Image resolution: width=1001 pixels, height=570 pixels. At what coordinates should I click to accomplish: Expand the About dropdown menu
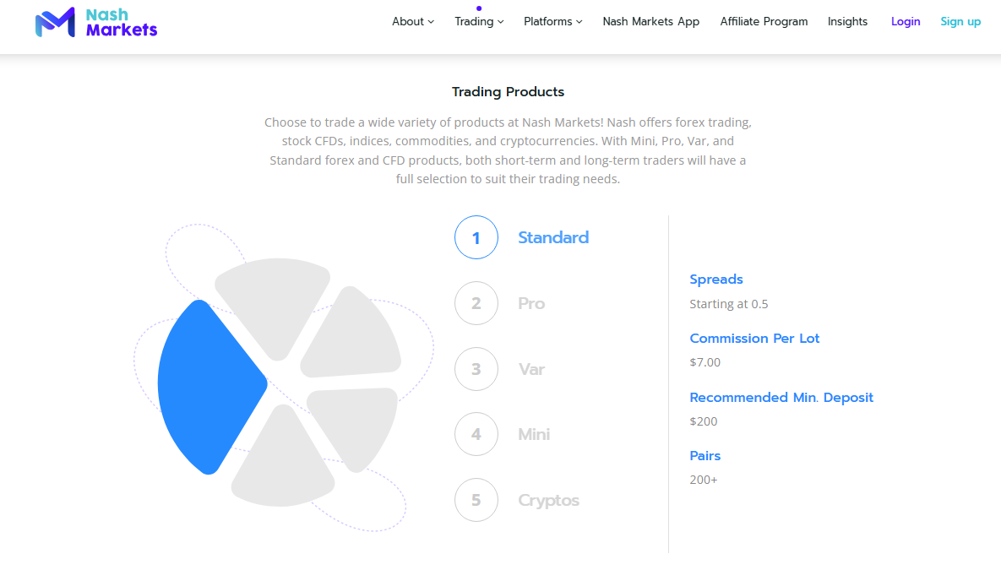click(x=413, y=22)
